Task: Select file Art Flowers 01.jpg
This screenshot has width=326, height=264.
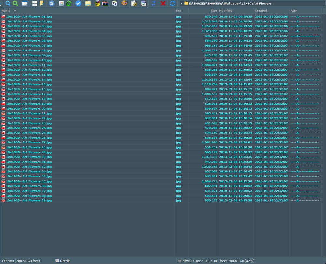Action: pos(29,16)
